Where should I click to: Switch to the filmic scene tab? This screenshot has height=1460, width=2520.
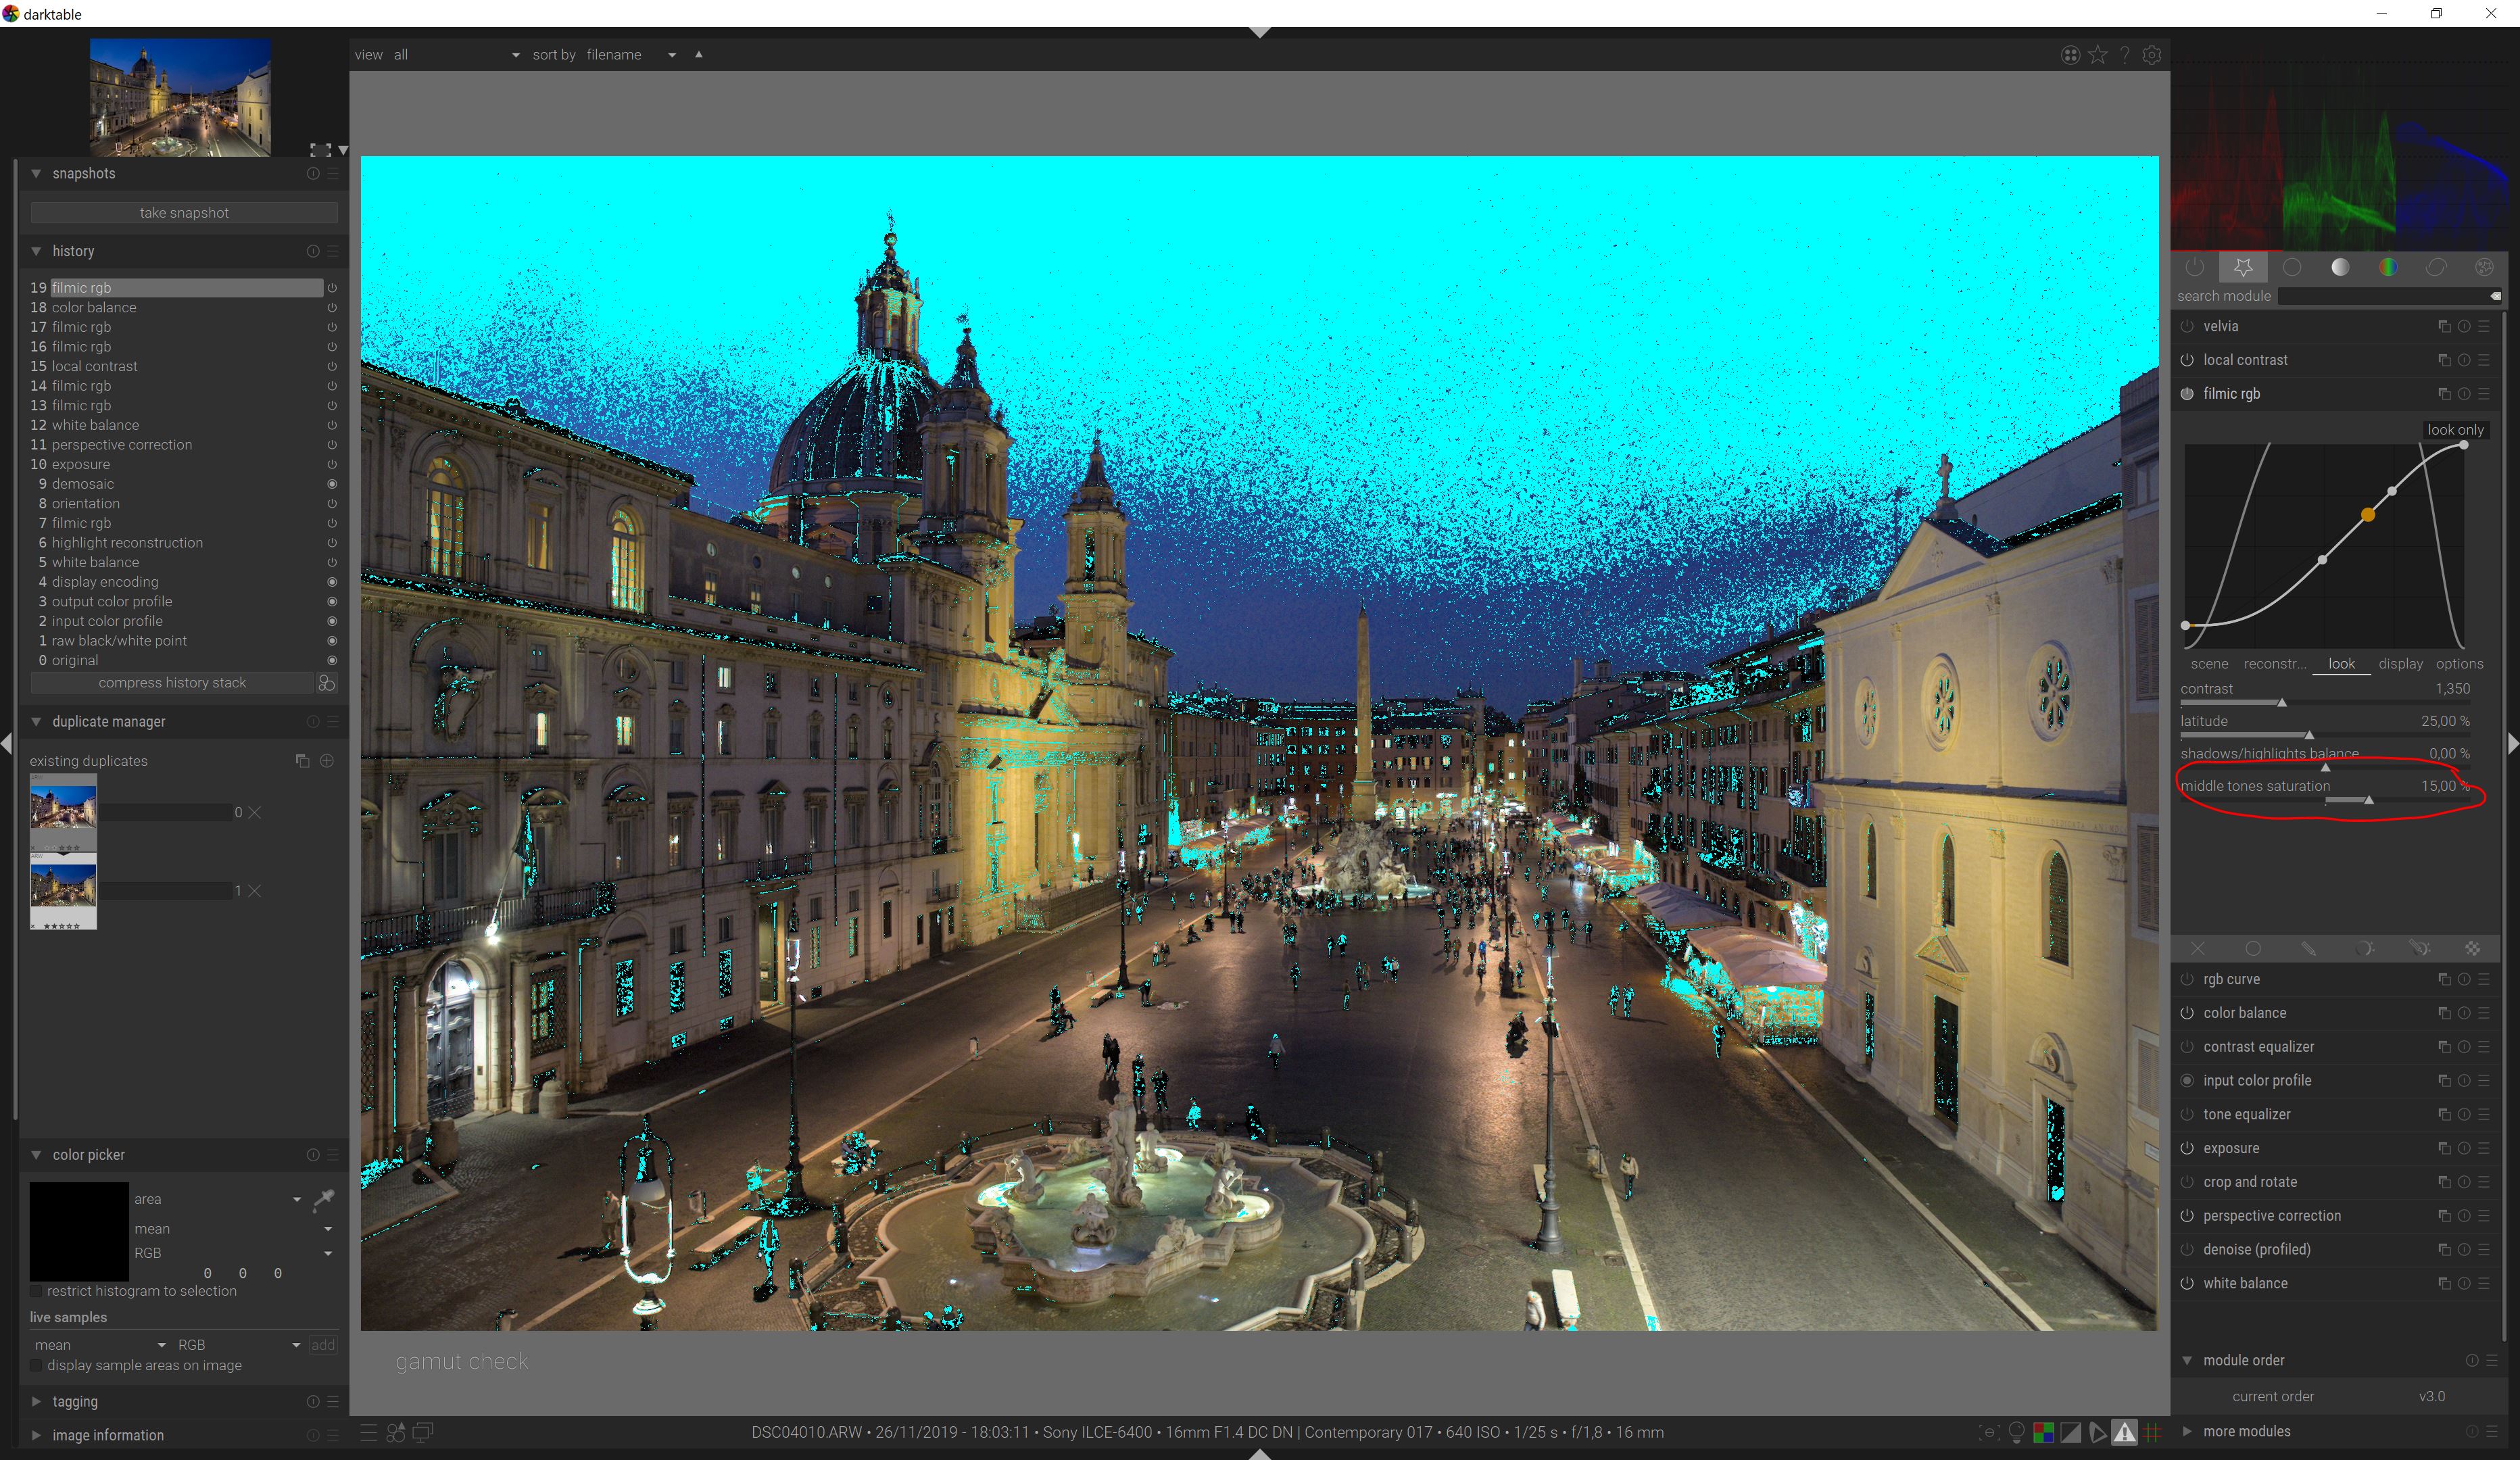click(2208, 663)
